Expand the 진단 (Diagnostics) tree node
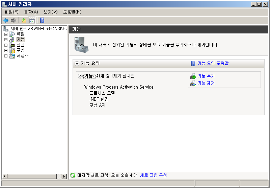This screenshot has width=270, height=188. (x=6, y=45)
